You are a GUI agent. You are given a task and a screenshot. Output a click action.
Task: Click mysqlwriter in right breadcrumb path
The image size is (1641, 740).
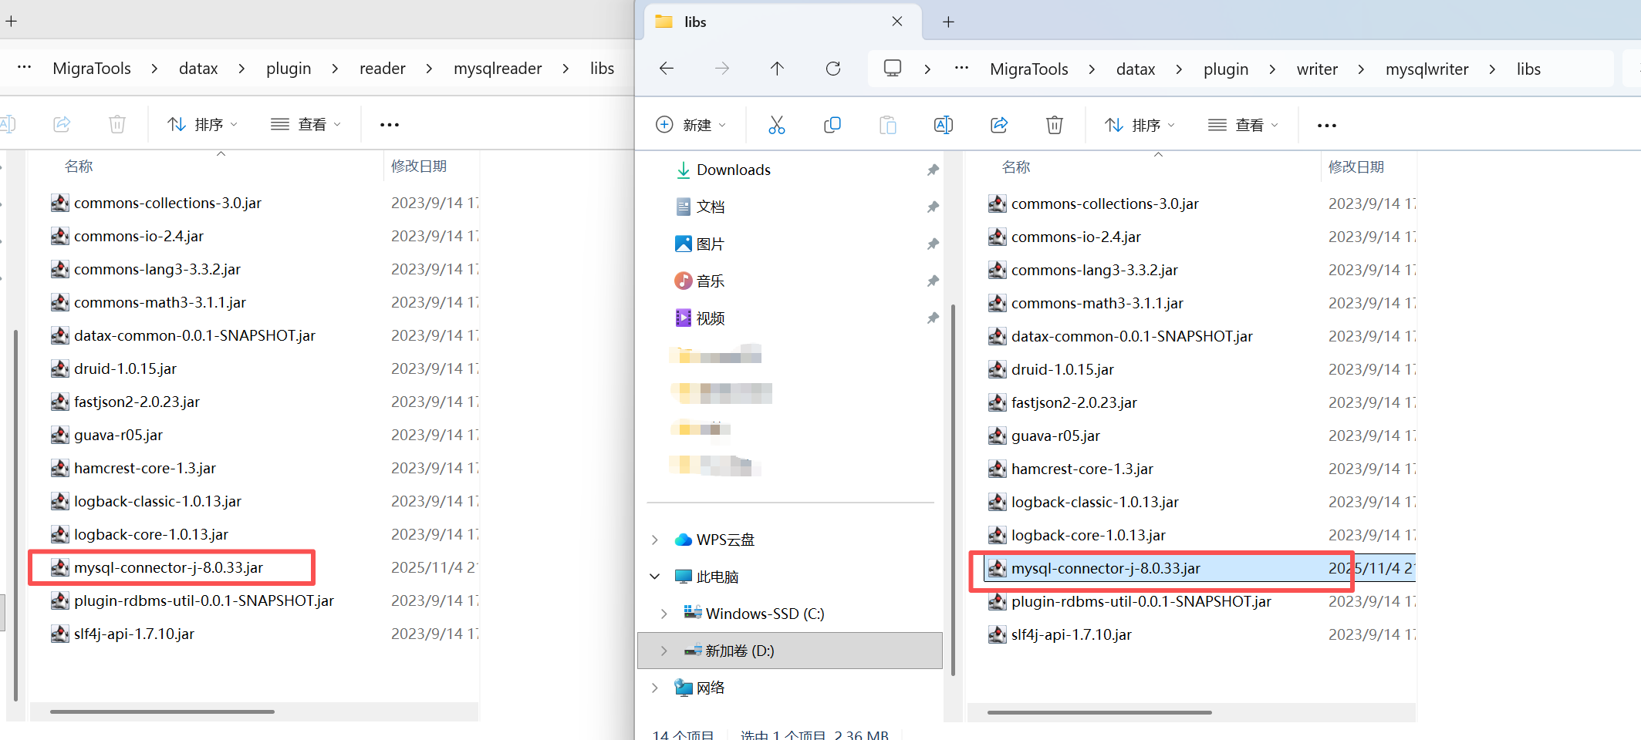[x=1427, y=69]
